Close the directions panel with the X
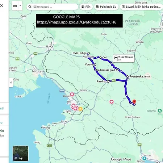This screenshot has height=163, width=163. click(1, 6)
